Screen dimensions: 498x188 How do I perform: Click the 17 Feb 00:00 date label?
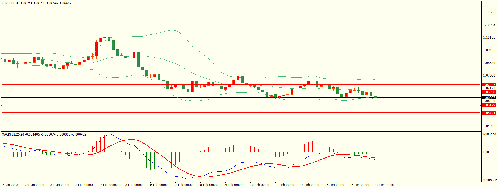(x=384, y=185)
